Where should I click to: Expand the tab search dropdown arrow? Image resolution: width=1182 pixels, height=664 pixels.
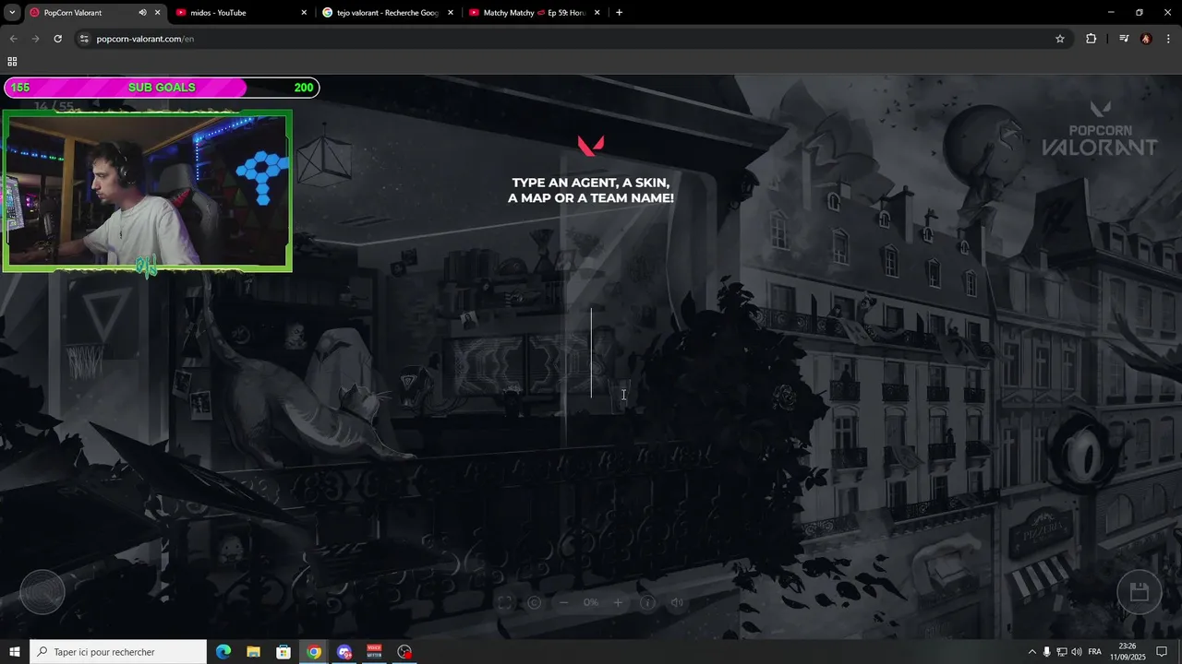13,13
